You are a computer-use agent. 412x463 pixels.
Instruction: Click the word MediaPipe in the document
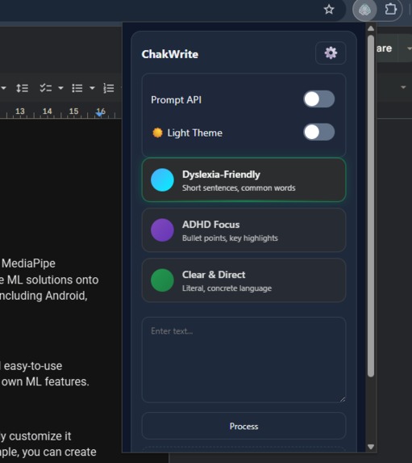pyautogui.click(x=28, y=263)
